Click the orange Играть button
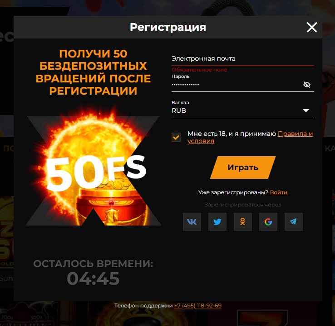This screenshot has width=335, height=326. [243, 168]
